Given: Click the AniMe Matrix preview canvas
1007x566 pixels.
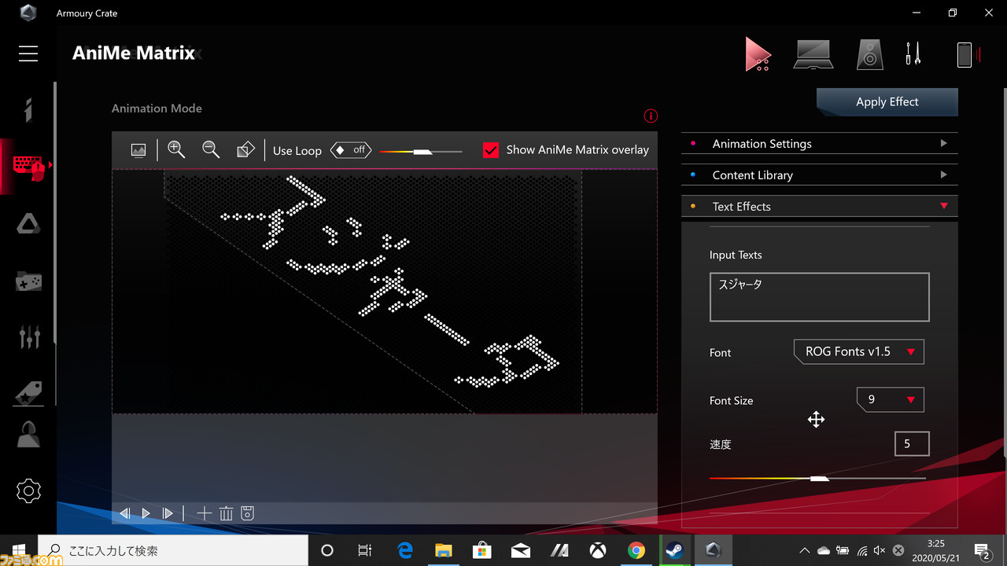Looking at the screenshot, I should pos(385,291).
